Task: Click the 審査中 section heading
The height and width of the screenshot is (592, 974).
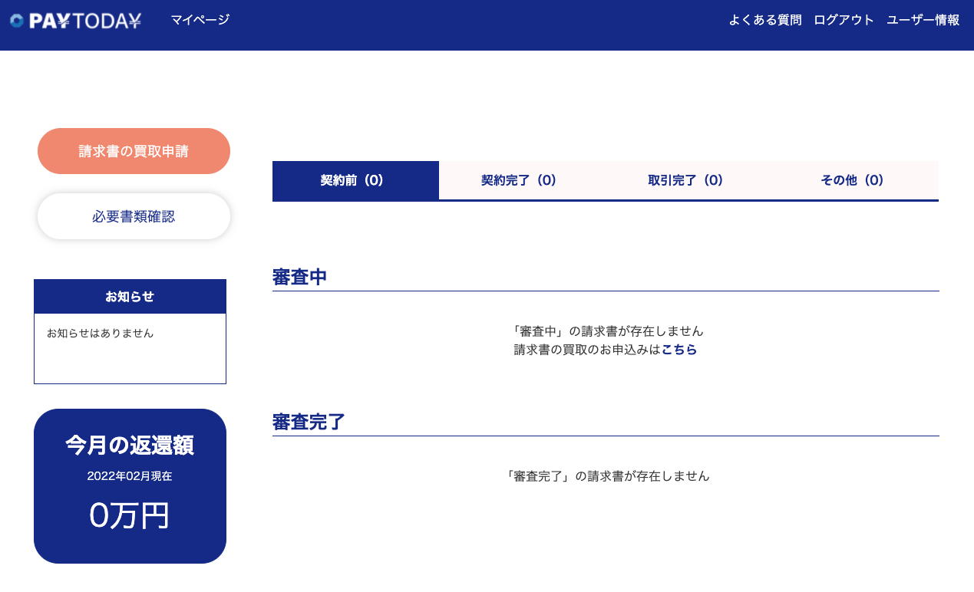Action: 299,277
